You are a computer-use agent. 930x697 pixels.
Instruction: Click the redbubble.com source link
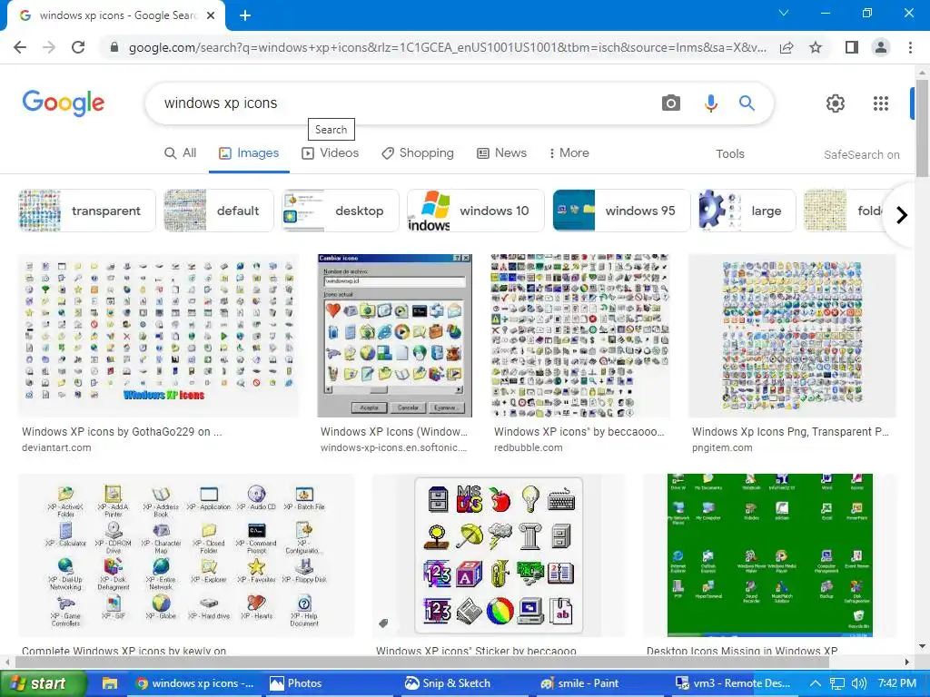click(x=529, y=447)
